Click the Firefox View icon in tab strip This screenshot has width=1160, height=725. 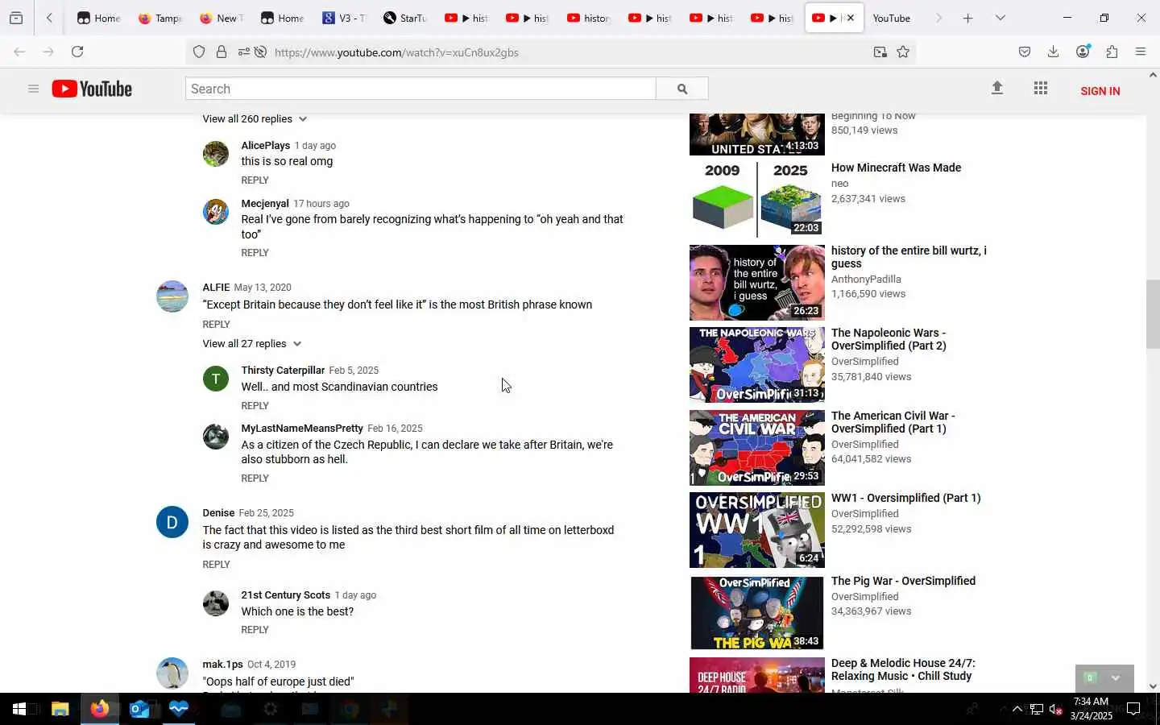[x=16, y=19]
